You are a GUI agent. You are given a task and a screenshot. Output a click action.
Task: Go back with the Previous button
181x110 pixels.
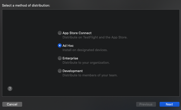pyautogui.click(x=146, y=104)
